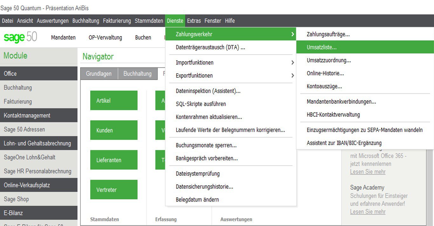The image size is (434, 226).
Task: Open Mandanten from the toolbar
Action: tap(63, 38)
